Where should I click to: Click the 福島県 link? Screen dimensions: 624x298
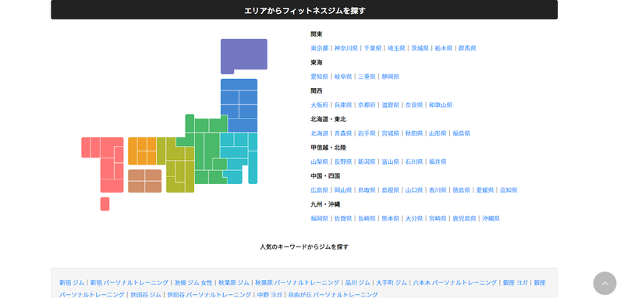tap(462, 133)
